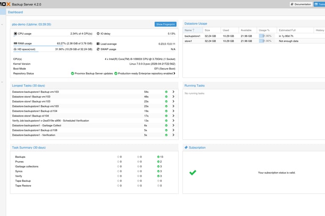Click the large green subscription checkmark
The image size is (325, 216).
tap(193, 173)
